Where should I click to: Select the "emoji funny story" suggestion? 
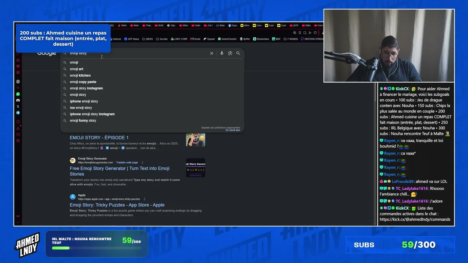pyautogui.click(x=152, y=121)
